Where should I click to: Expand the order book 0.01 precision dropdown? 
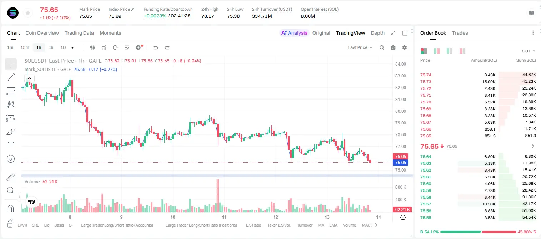529,51
